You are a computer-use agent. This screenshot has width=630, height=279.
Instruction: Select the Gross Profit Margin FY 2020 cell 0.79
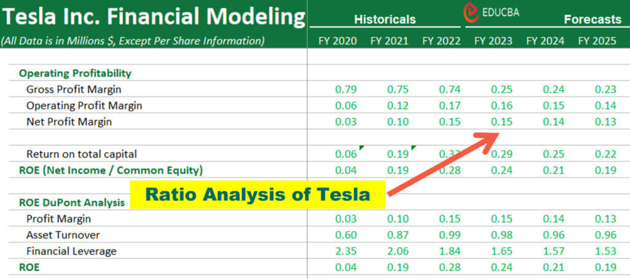click(346, 89)
